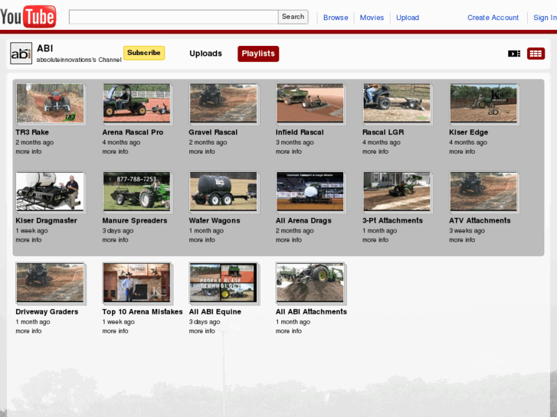Click the All ABI Attachments title
The width and height of the screenshot is (557, 417).
tap(311, 312)
